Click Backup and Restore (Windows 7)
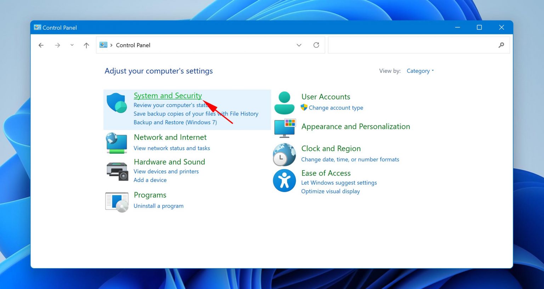544x289 pixels. click(x=175, y=122)
